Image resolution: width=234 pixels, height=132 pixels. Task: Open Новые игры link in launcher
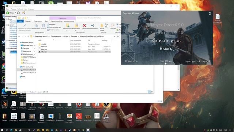tap(131, 61)
